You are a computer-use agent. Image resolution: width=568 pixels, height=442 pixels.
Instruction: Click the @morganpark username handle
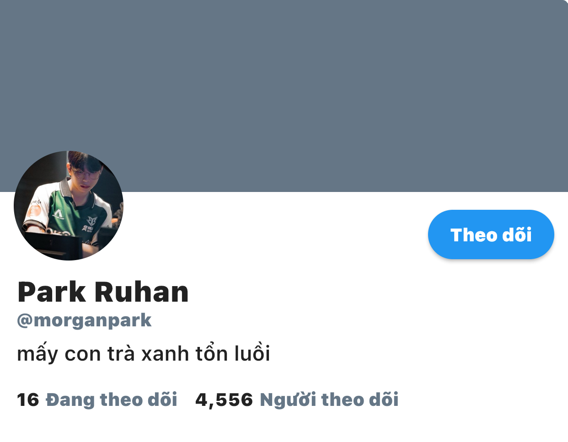tap(84, 320)
